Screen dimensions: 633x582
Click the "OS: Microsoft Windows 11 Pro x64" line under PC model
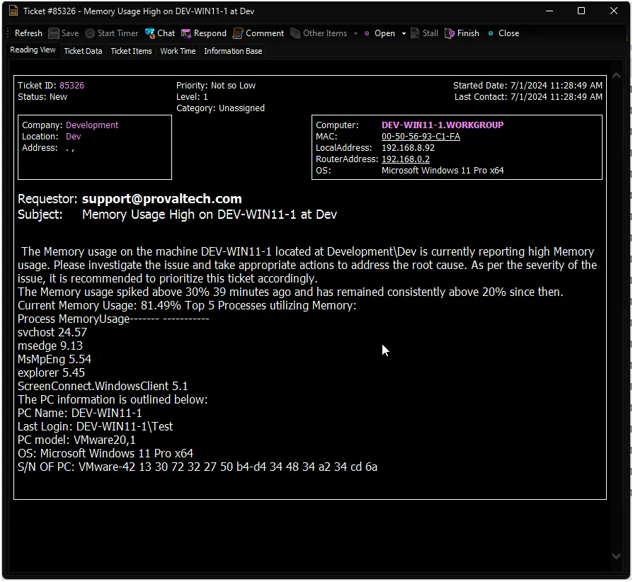click(x=105, y=453)
